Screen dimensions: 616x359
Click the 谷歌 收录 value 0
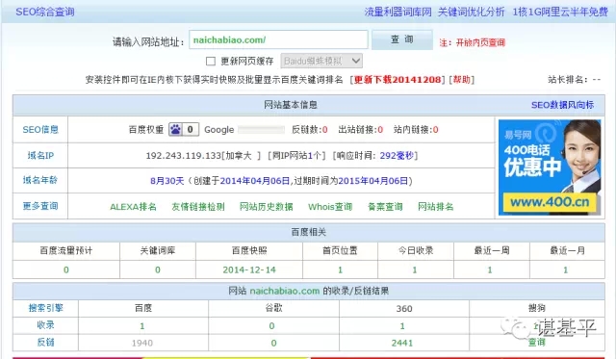click(271, 325)
